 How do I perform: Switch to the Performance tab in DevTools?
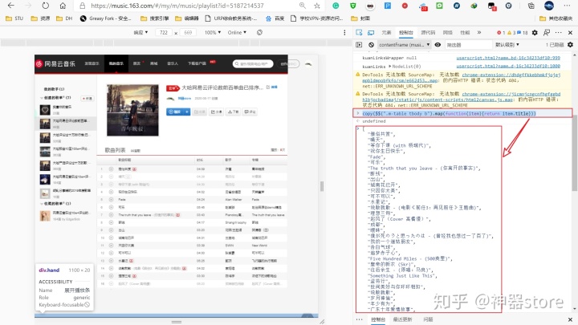pyautogui.click(x=465, y=32)
